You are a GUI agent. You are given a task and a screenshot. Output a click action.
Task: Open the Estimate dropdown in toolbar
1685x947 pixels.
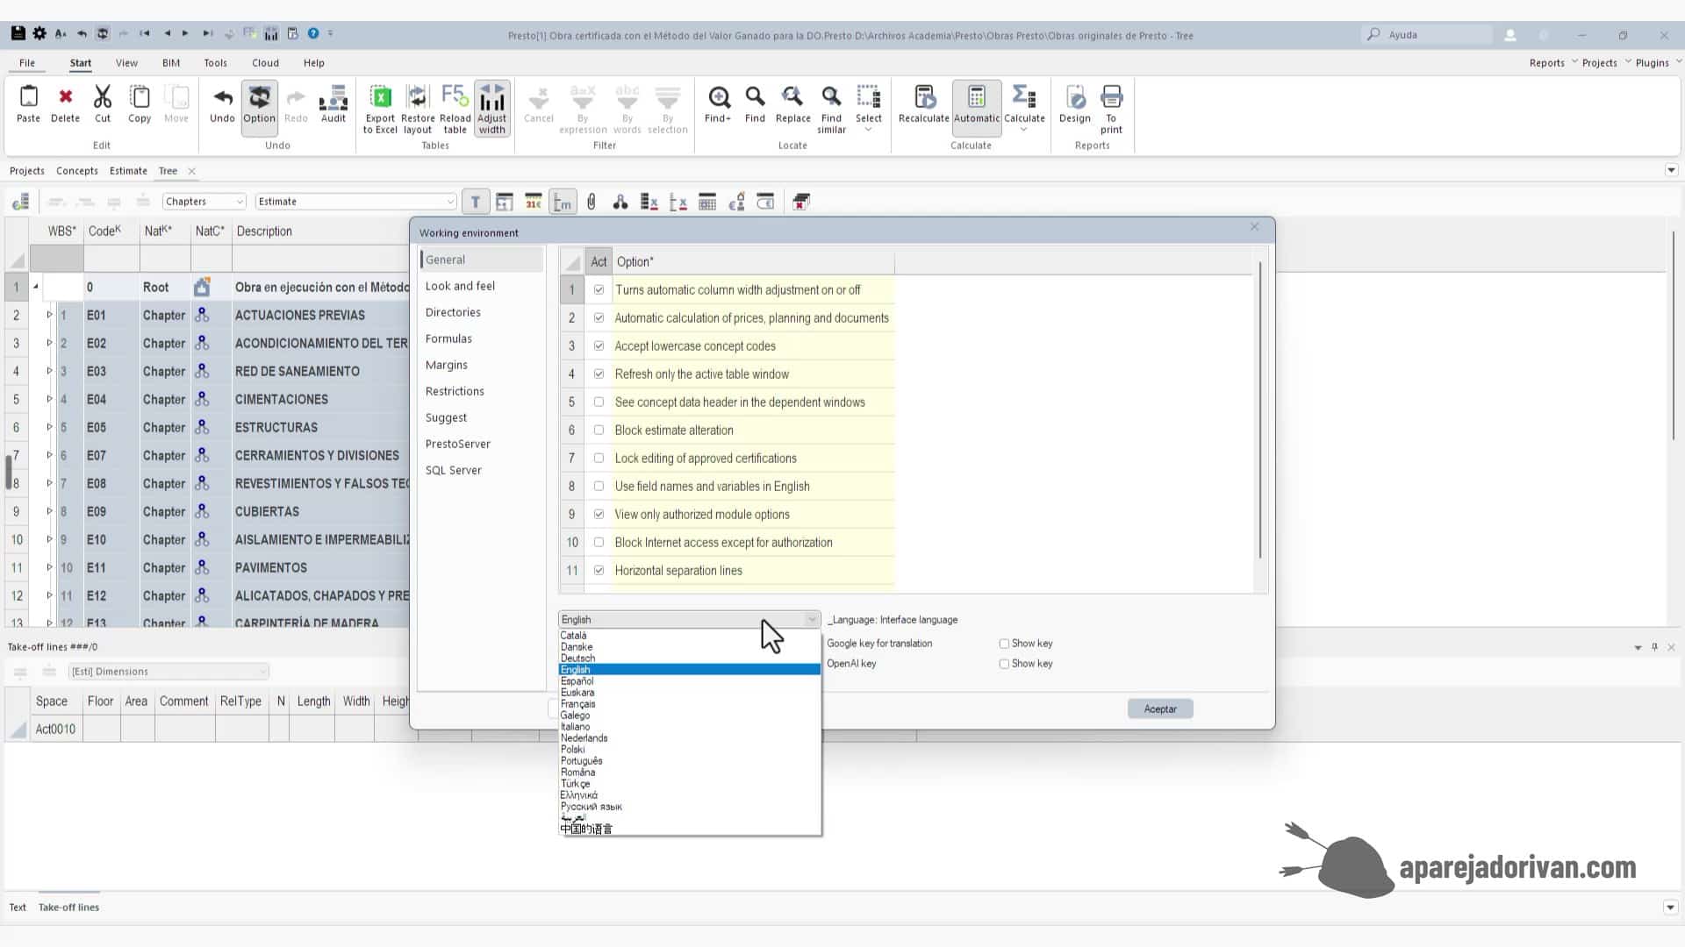(355, 202)
